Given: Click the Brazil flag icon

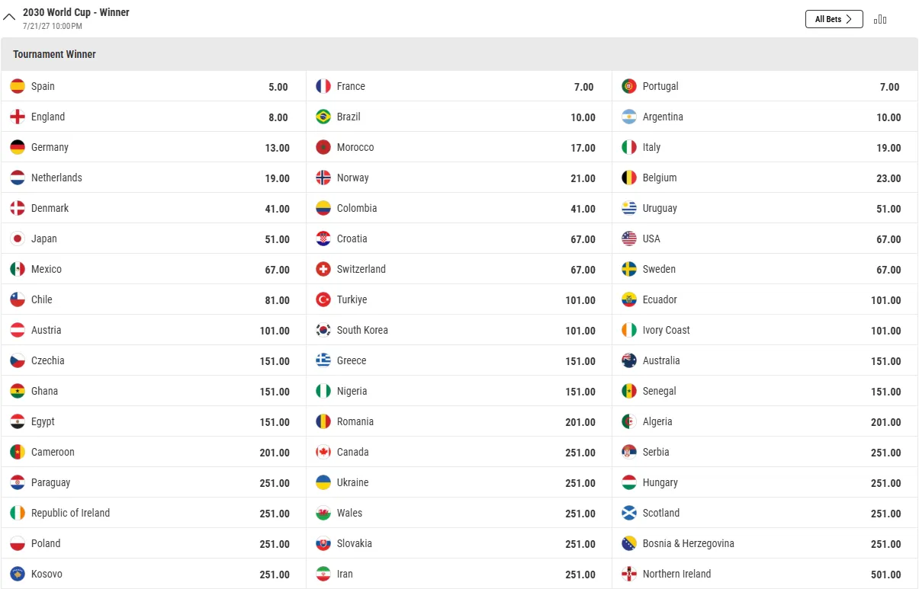Looking at the screenshot, I should (x=323, y=117).
